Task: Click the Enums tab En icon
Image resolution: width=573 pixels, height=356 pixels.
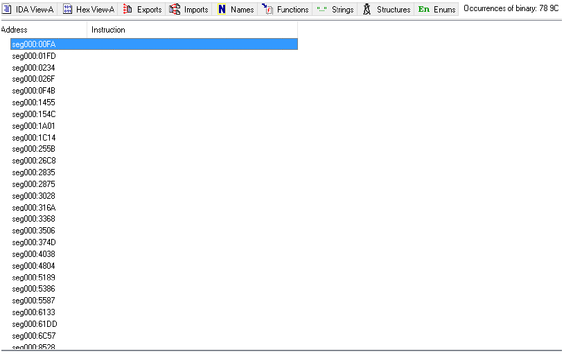Action: [x=424, y=9]
